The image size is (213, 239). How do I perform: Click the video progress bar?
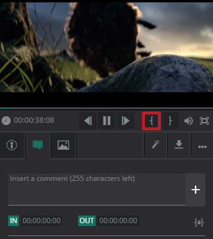[x=106, y=108]
